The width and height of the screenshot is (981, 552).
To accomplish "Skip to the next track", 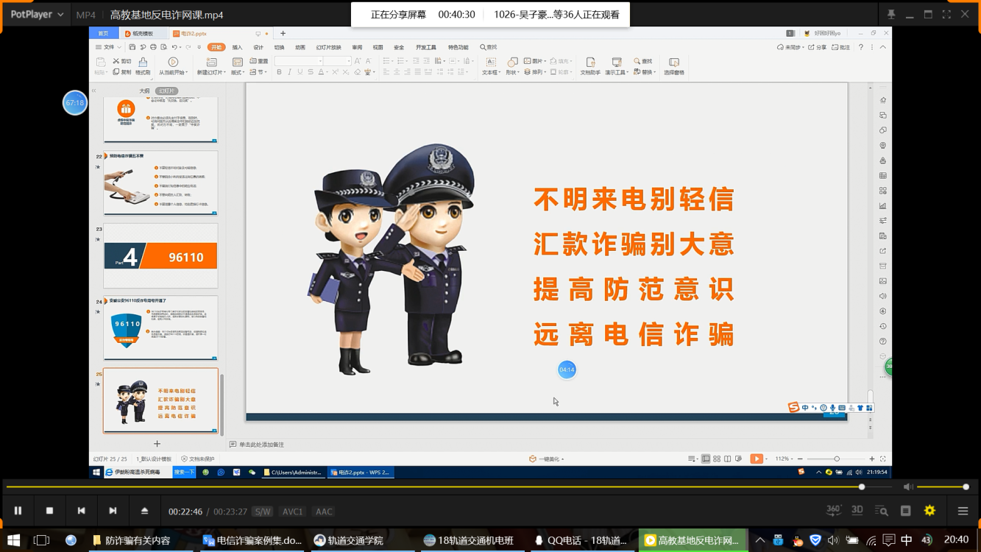I will tap(113, 511).
